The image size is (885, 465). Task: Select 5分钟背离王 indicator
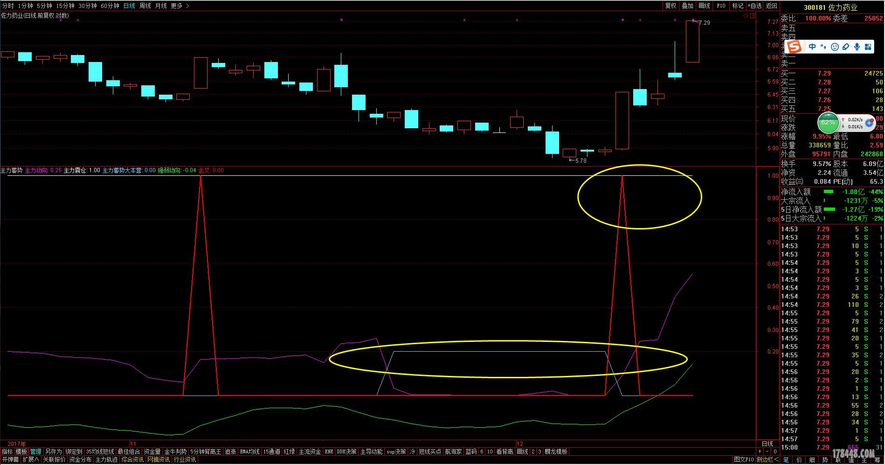206,451
